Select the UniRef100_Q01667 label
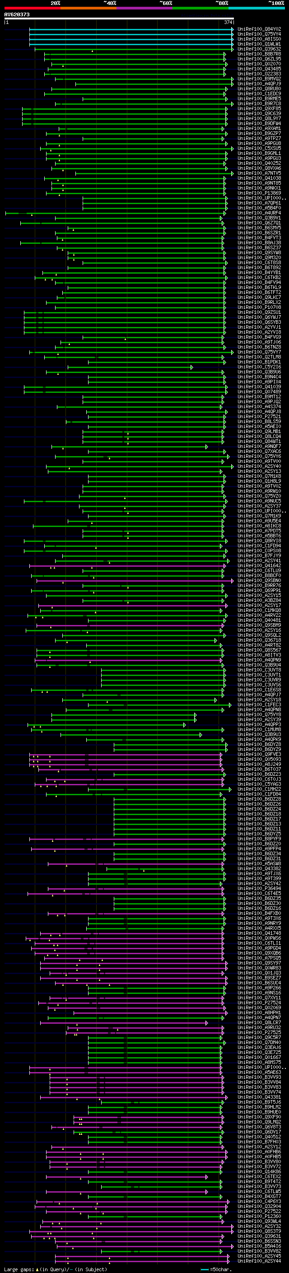The height and width of the screenshot is (1273, 289). (x=259, y=1058)
